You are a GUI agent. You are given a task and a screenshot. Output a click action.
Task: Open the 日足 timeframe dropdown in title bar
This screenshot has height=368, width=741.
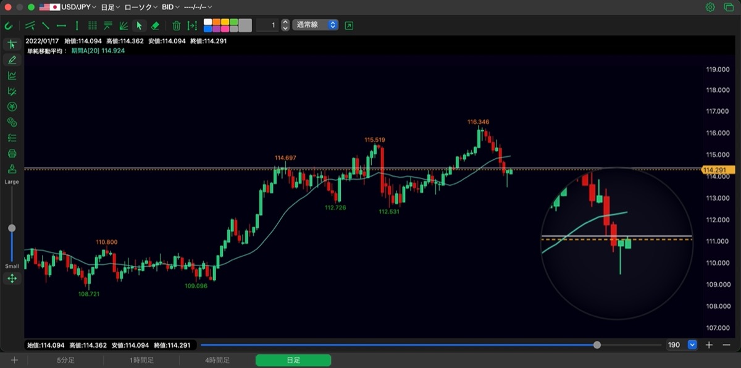coord(110,7)
